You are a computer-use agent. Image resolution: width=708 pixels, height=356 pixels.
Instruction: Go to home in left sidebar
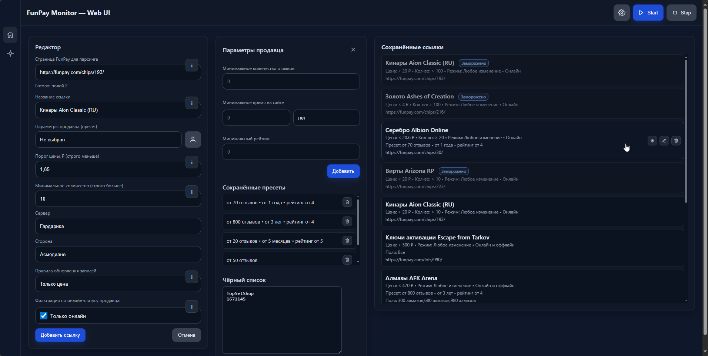point(10,35)
